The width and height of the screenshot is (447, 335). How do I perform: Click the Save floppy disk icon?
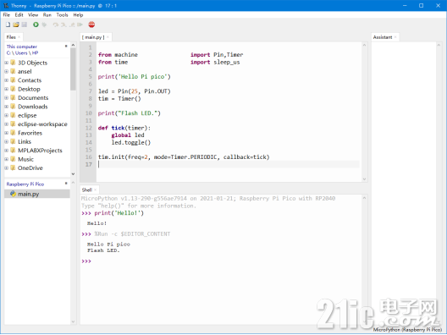tap(25, 25)
